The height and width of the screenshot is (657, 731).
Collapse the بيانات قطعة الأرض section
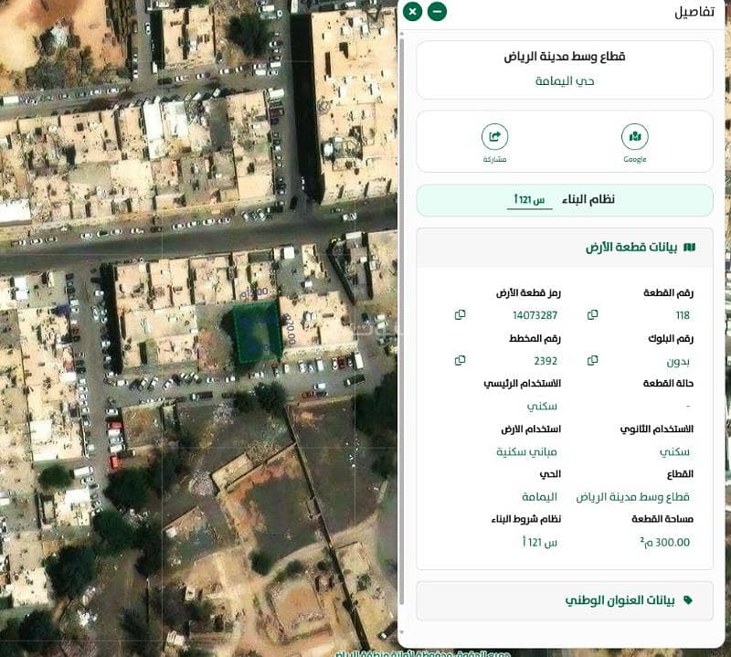click(x=564, y=248)
